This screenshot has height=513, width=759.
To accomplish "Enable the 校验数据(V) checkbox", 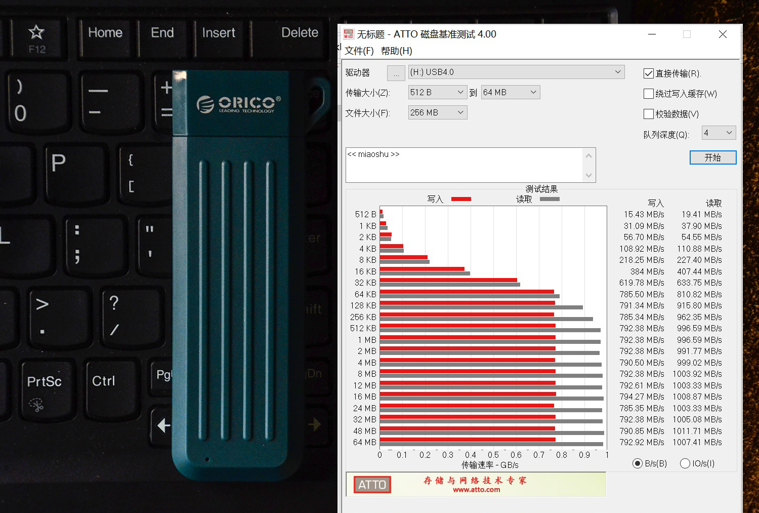I will coord(649,114).
